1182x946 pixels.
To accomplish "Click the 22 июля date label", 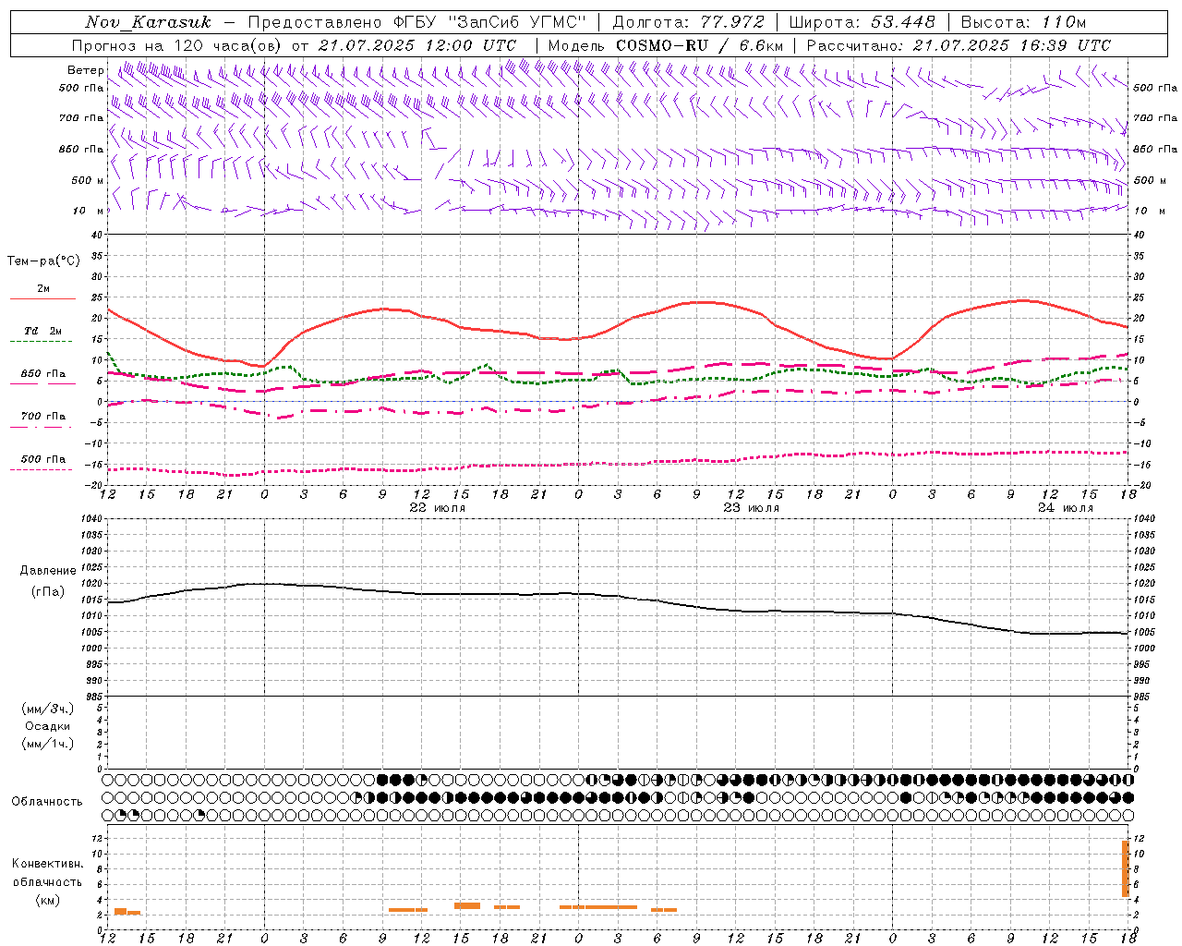I will tap(438, 508).
